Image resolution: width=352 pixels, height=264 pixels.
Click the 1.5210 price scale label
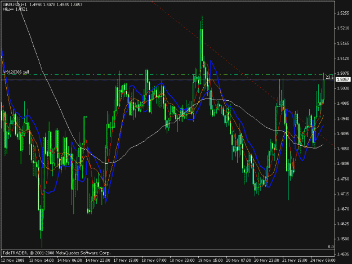pyautogui.click(x=343, y=28)
